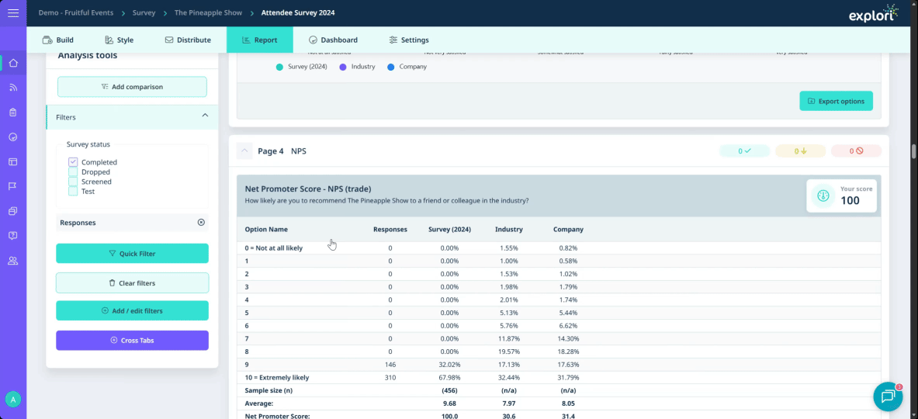Click the users icon in sidebar

[x=13, y=261]
